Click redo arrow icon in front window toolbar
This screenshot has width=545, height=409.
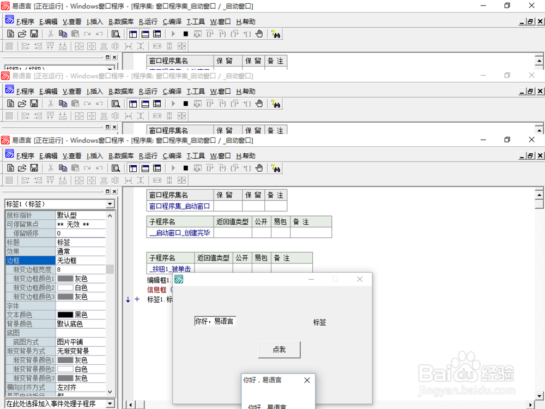(87, 169)
